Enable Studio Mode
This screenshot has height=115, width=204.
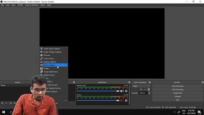click(178, 93)
